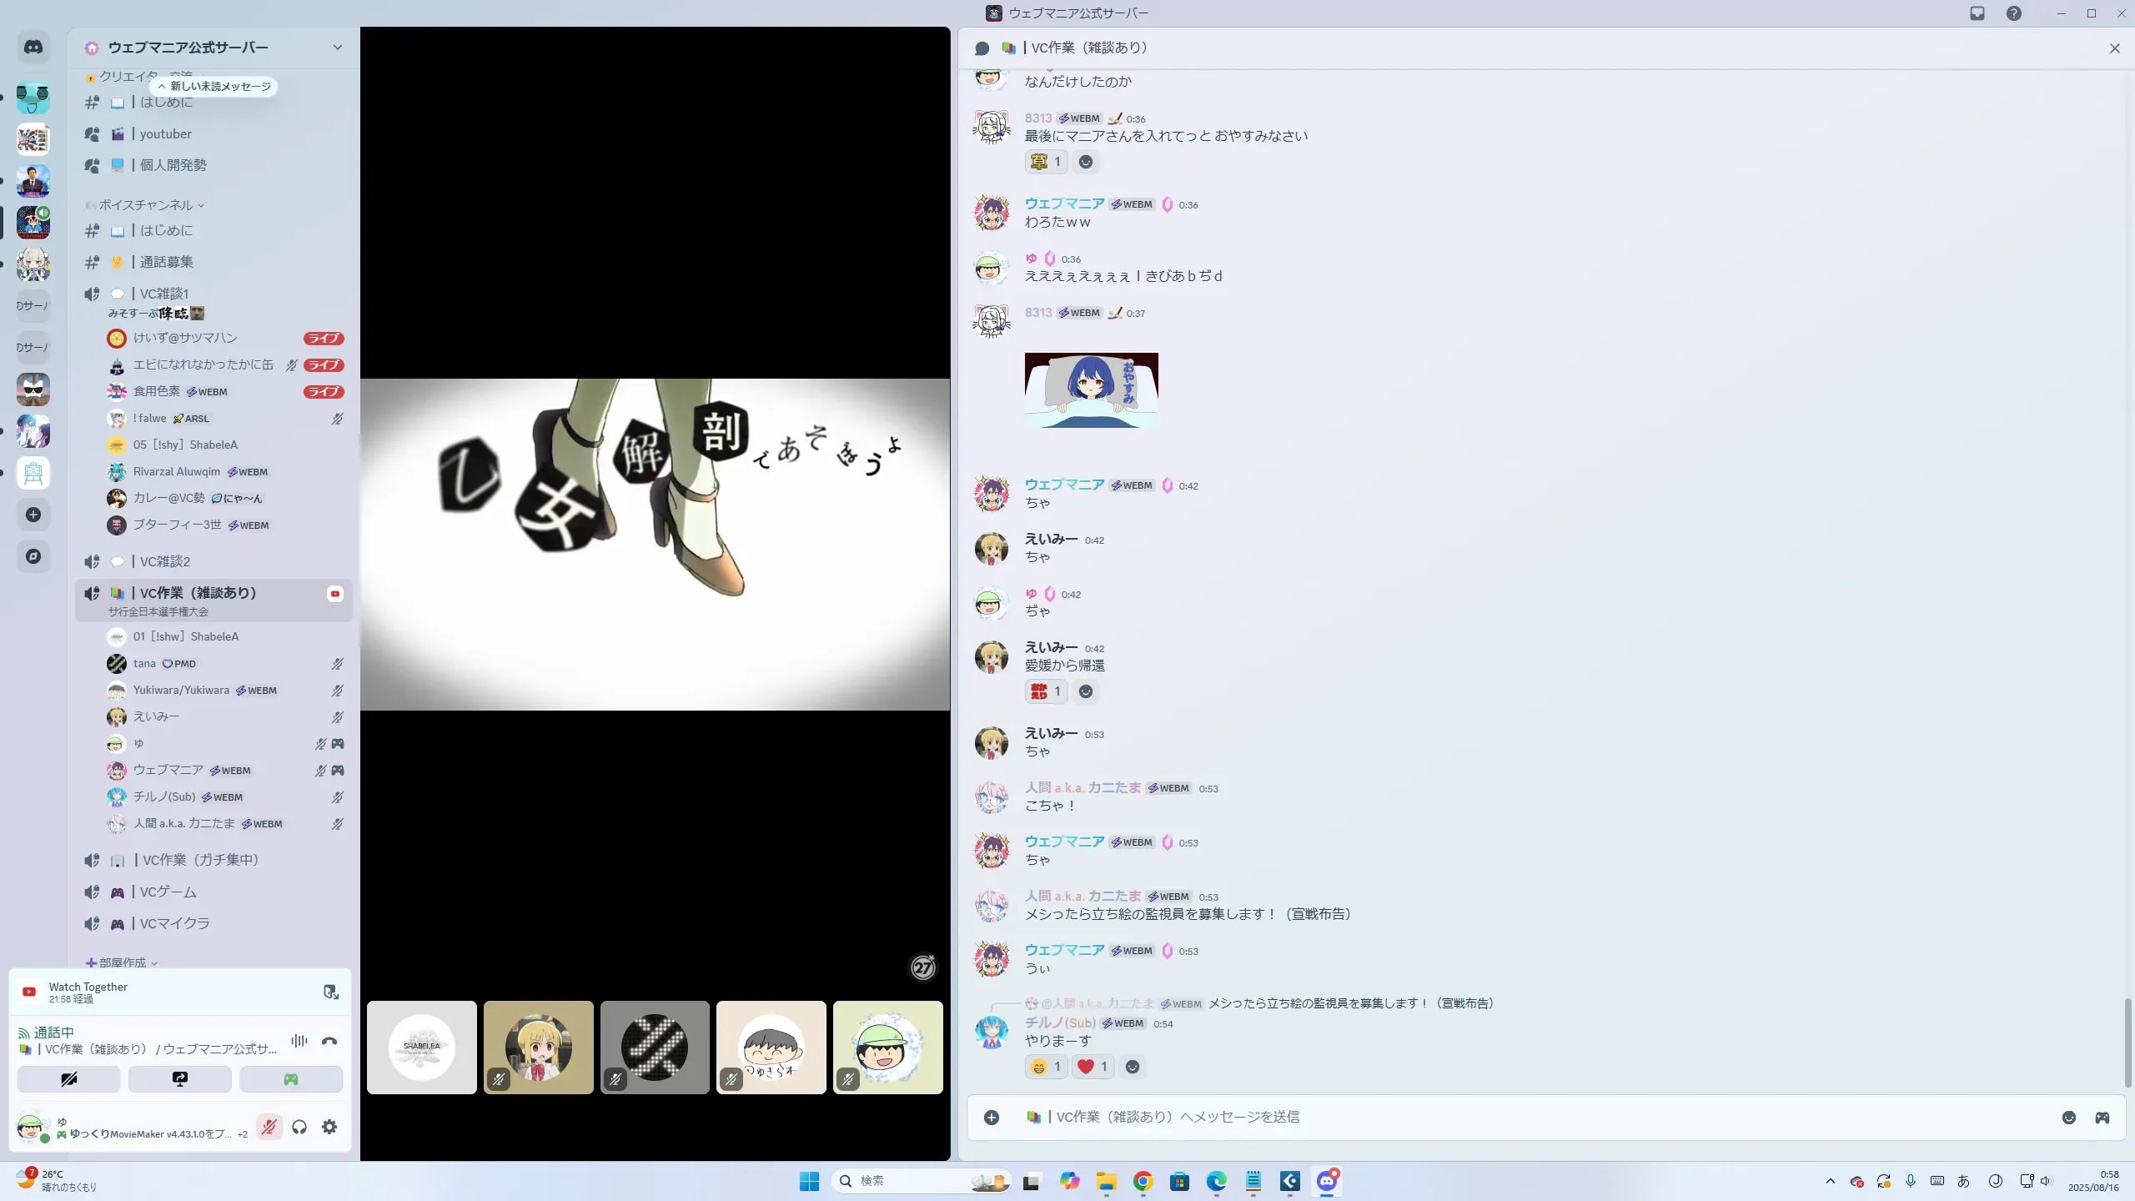Leave the Watch Together activity
Screen dimensions: 2135x1201
point(330,992)
